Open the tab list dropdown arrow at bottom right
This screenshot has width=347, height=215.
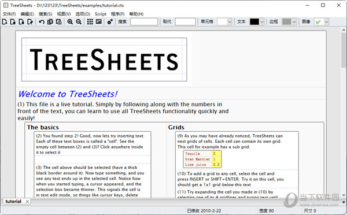pyautogui.click(x=344, y=202)
